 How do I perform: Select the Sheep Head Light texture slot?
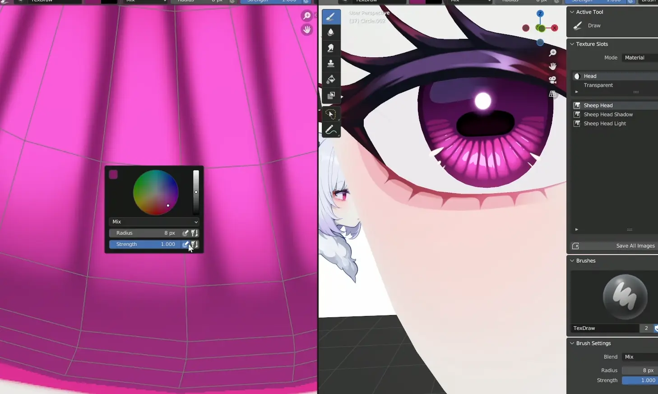[x=605, y=124]
